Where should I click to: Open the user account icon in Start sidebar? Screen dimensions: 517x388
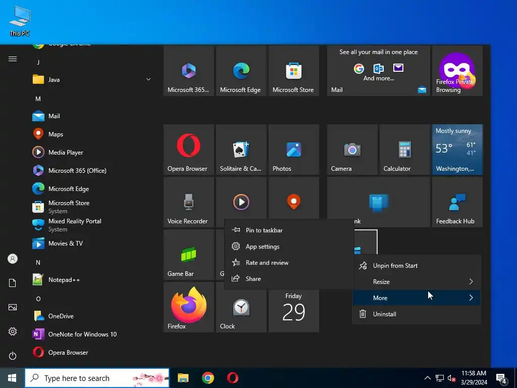tap(13, 259)
